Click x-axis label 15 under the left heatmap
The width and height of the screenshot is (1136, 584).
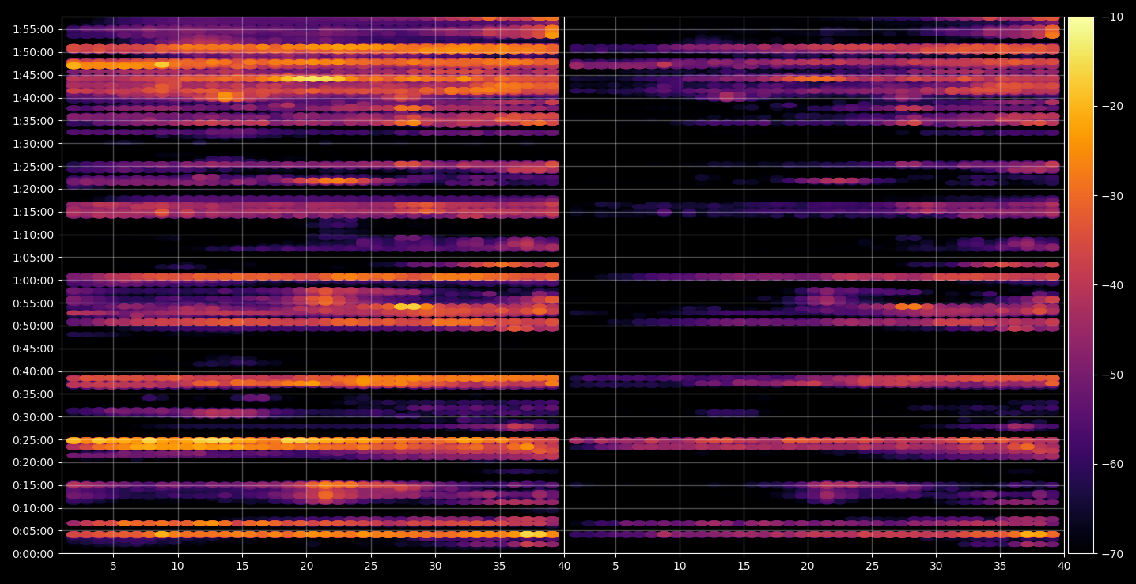[242, 567]
